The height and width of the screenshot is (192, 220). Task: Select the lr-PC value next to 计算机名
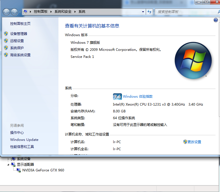117,142
